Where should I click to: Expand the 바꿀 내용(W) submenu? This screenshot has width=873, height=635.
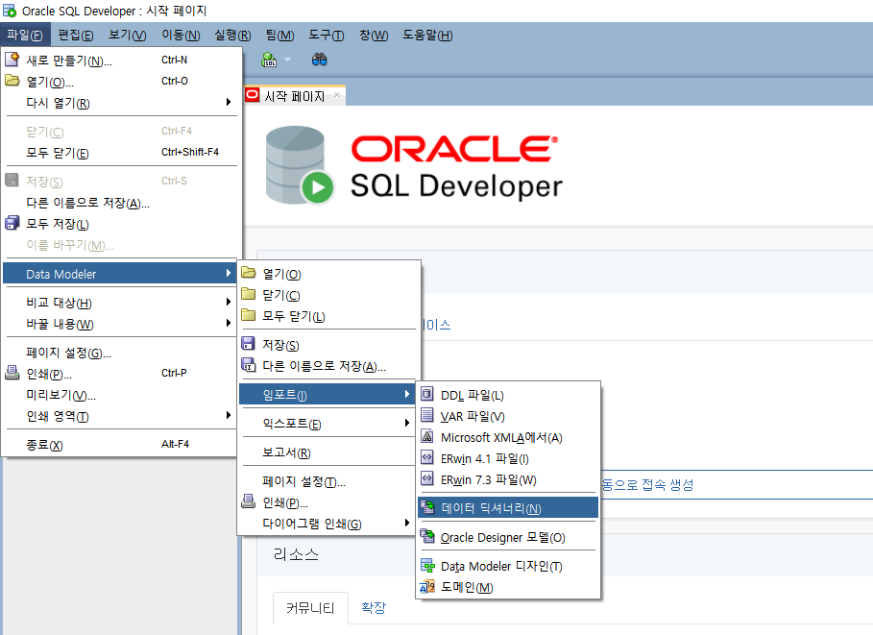tap(229, 323)
